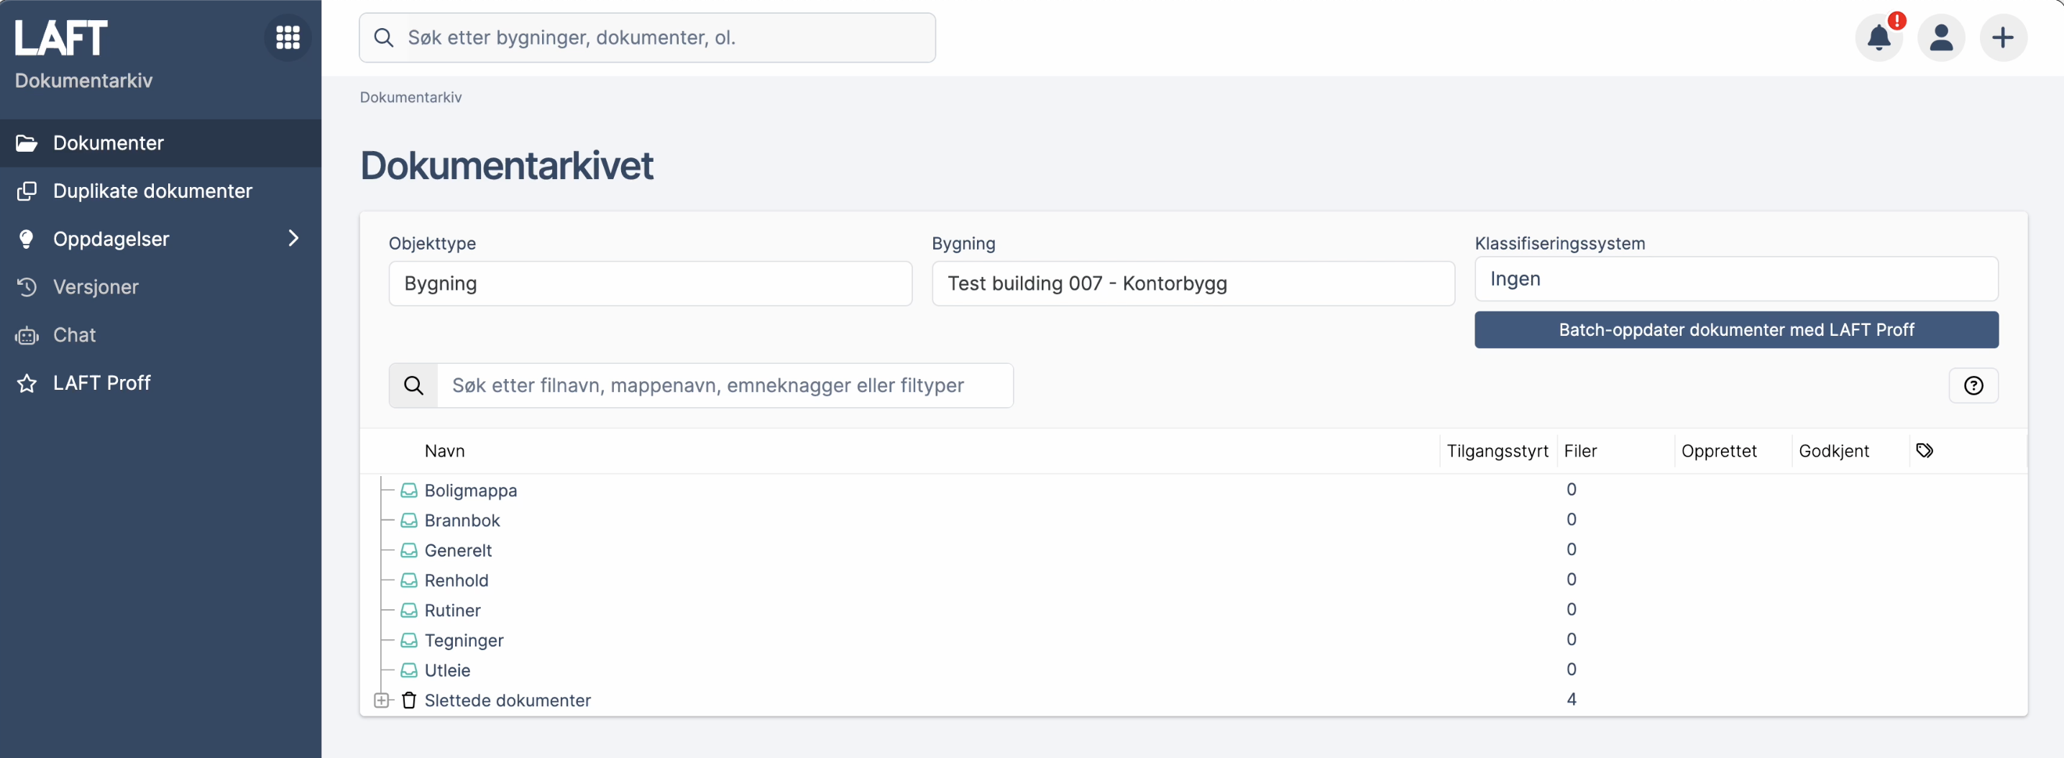The width and height of the screenshot is (2064, 758).
Task: Sort by the Opprettet column header
Action: click(x=1719, y=451)
